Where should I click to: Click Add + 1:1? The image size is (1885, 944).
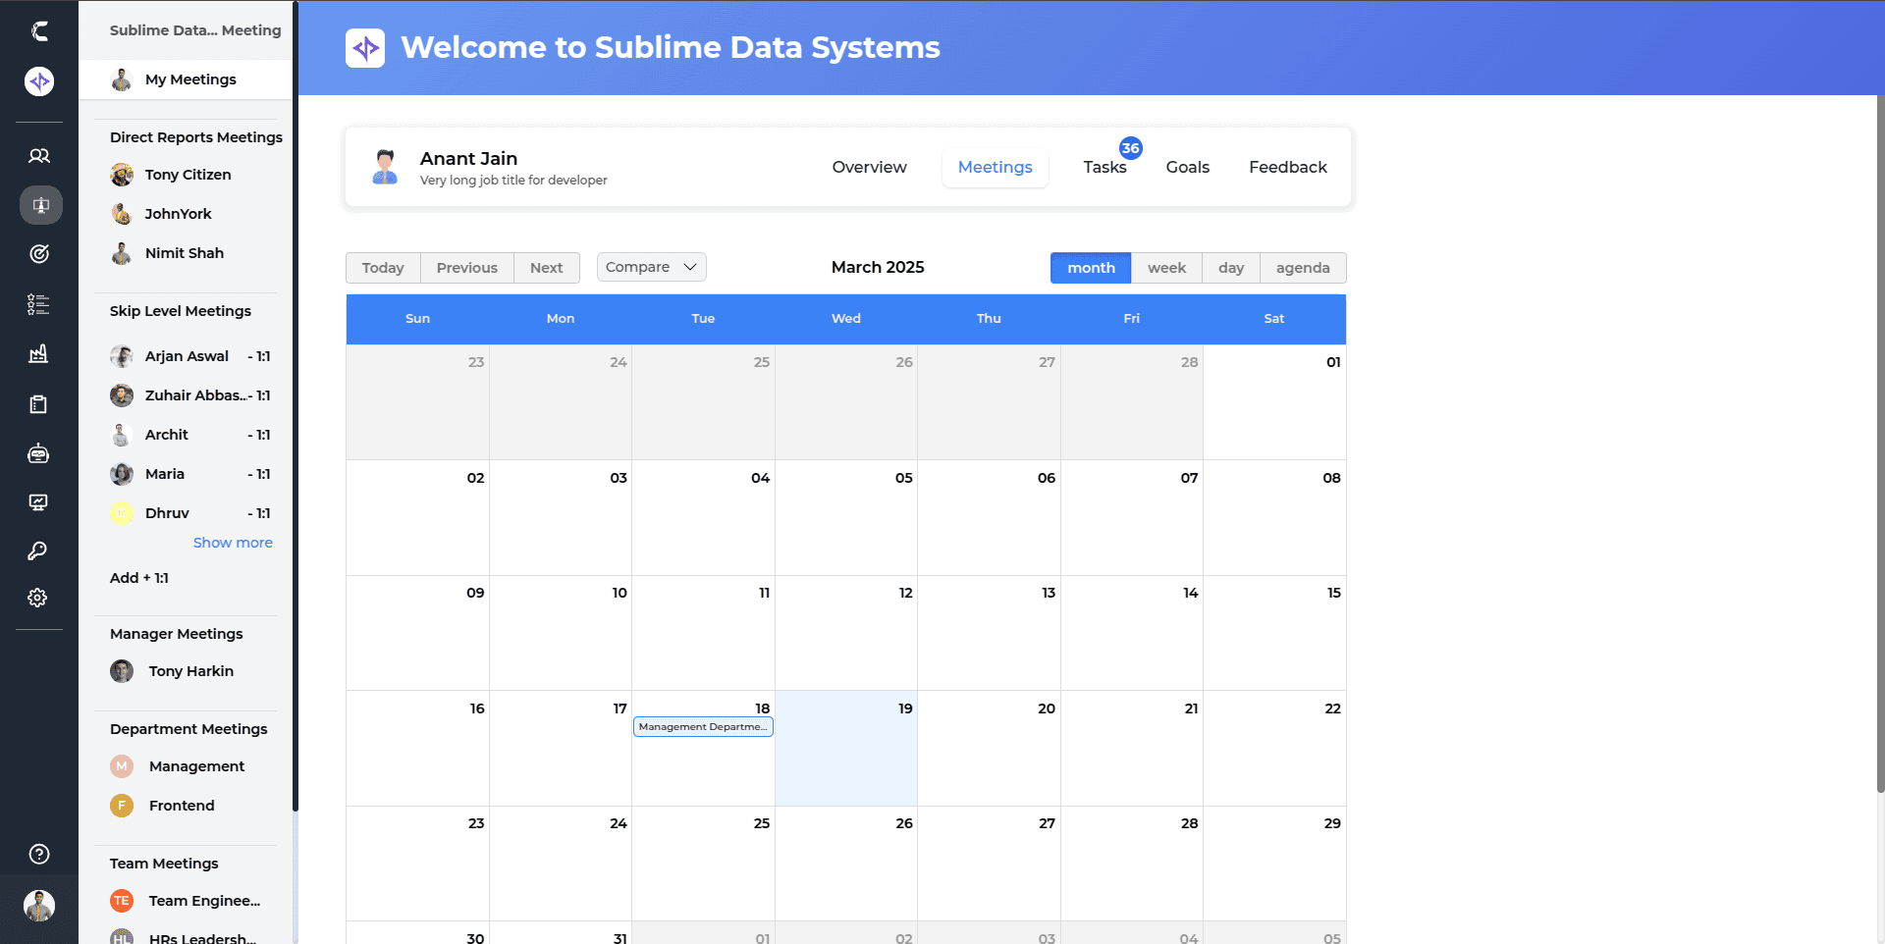click(139, 578)
